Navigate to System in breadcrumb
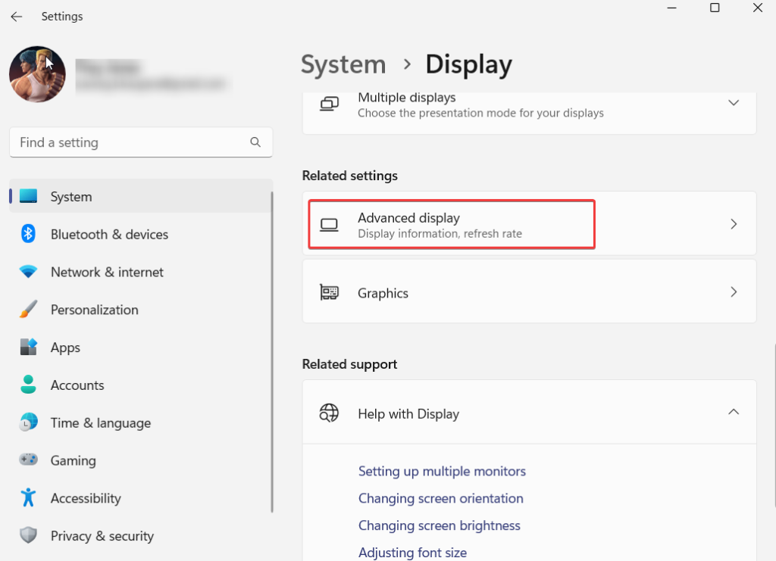This screenshot has height=561, width=776. click(343, 65)
